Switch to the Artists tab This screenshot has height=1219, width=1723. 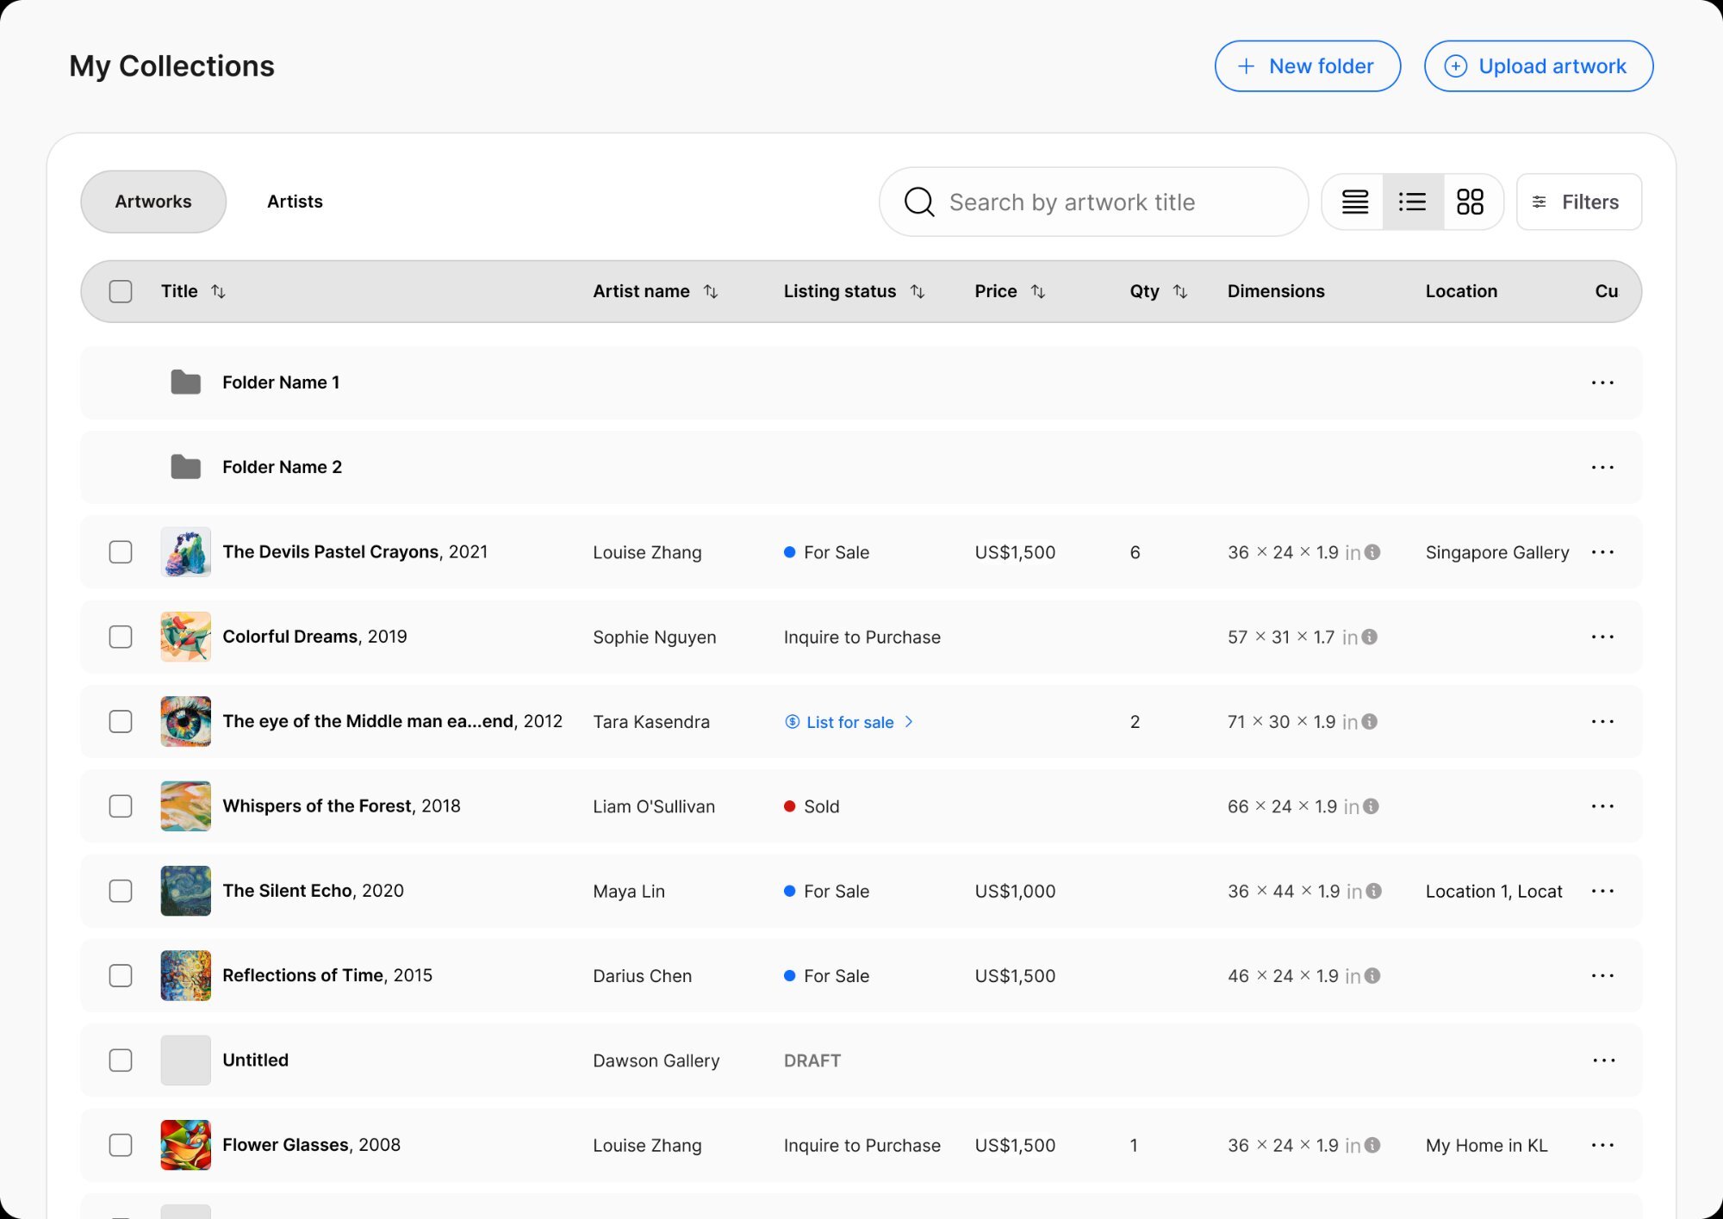(x=295, y=201)
